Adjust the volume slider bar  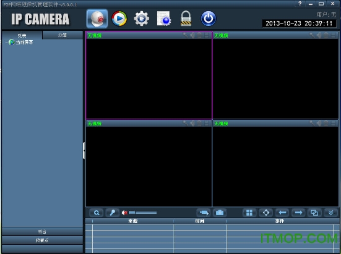tap(143, 213)
